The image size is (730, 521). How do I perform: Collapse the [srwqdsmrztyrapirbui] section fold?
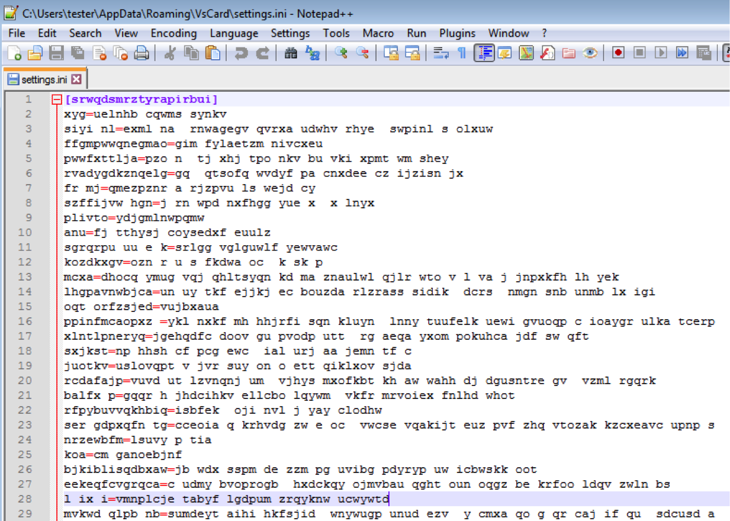57,99
